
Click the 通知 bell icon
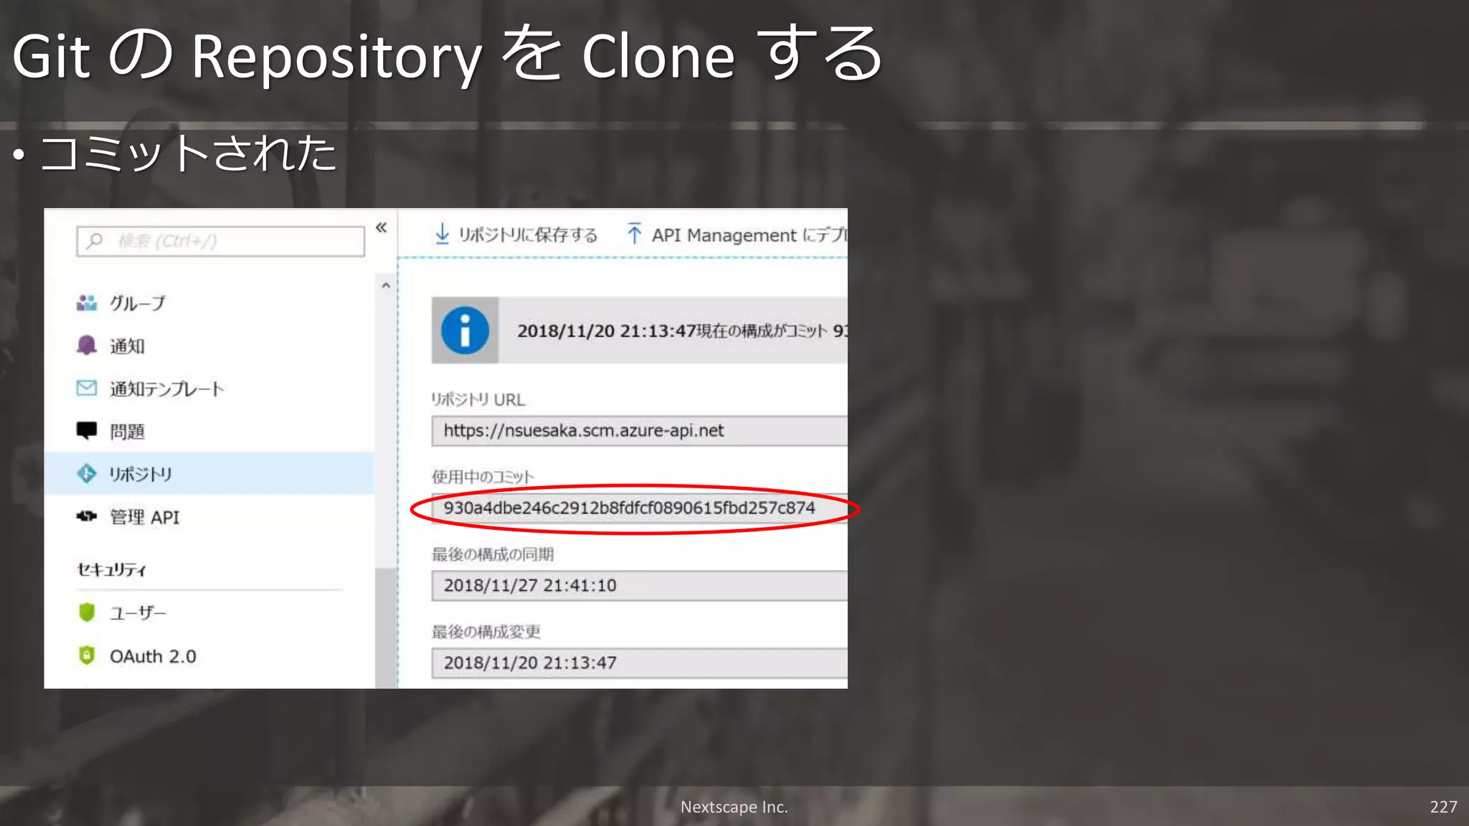(x=87, y=346)
